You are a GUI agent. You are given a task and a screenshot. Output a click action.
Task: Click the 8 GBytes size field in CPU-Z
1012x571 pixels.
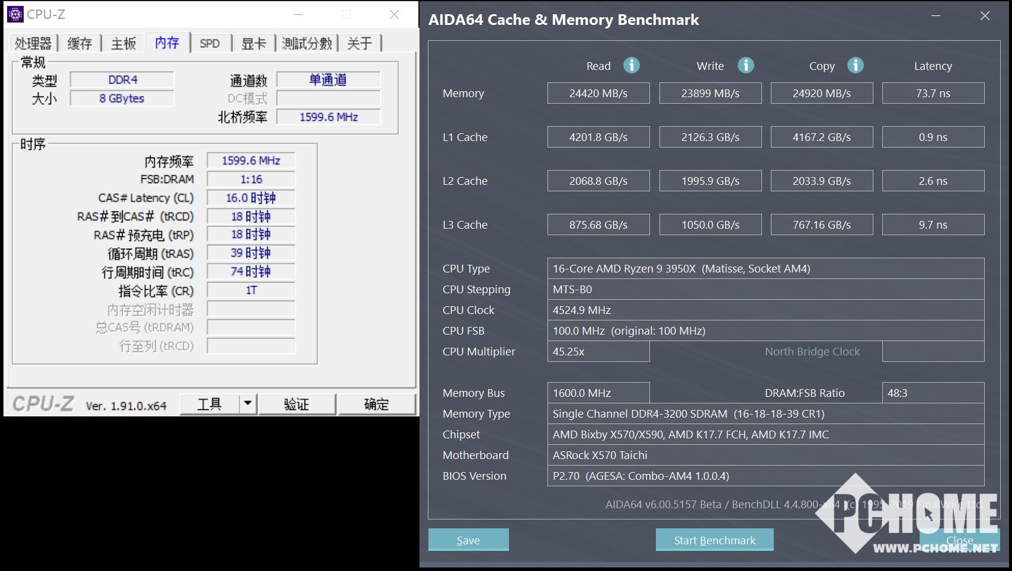(x=122, y=98)
